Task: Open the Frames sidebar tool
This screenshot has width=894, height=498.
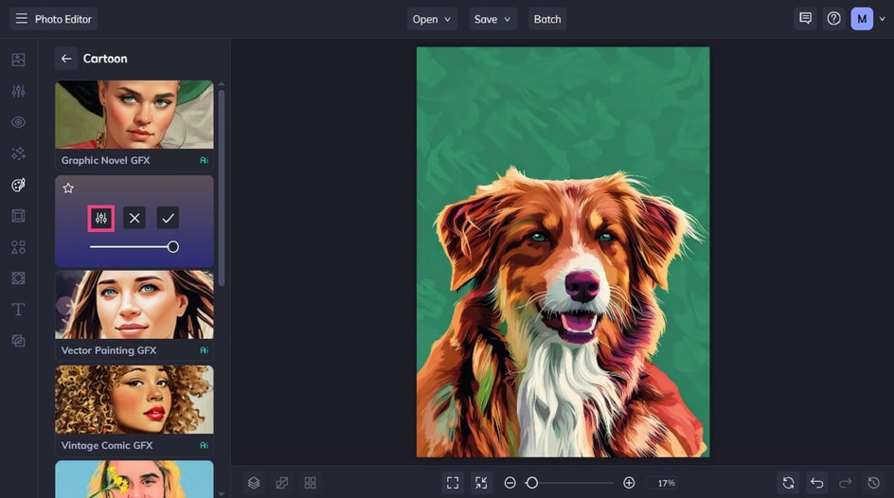Action: click(x=18, y=216)
